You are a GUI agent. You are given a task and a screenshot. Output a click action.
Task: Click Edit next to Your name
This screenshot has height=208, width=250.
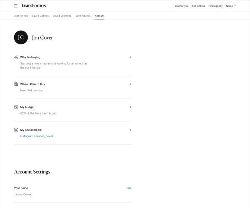point(129,188)
